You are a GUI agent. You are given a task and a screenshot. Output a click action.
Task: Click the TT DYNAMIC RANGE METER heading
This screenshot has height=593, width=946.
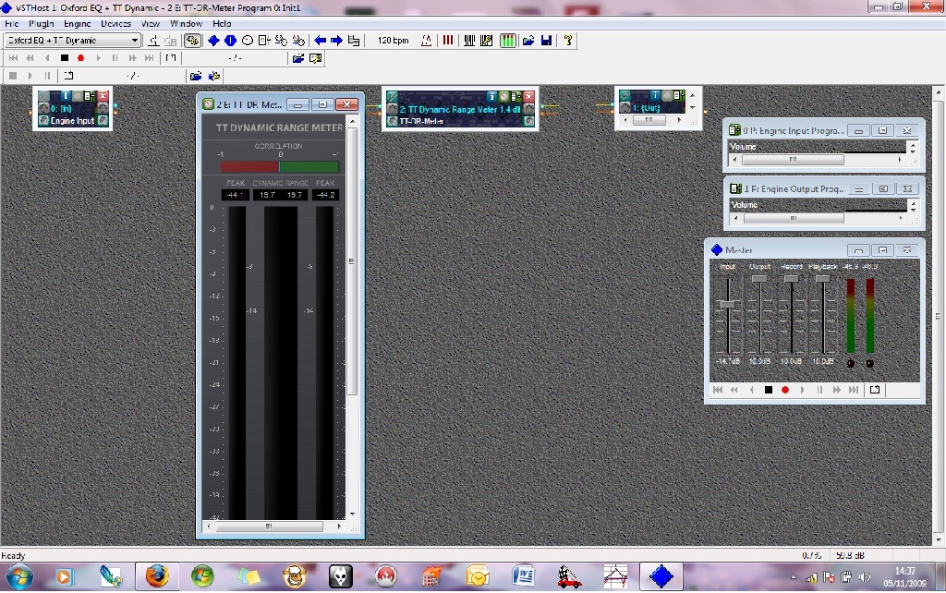tap(279, 127)
